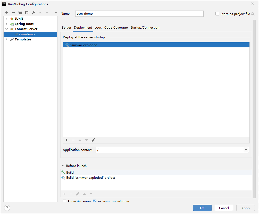Click the Templates wrench icon in tree
Screen dimensions: 259x214
coord(12,39)
